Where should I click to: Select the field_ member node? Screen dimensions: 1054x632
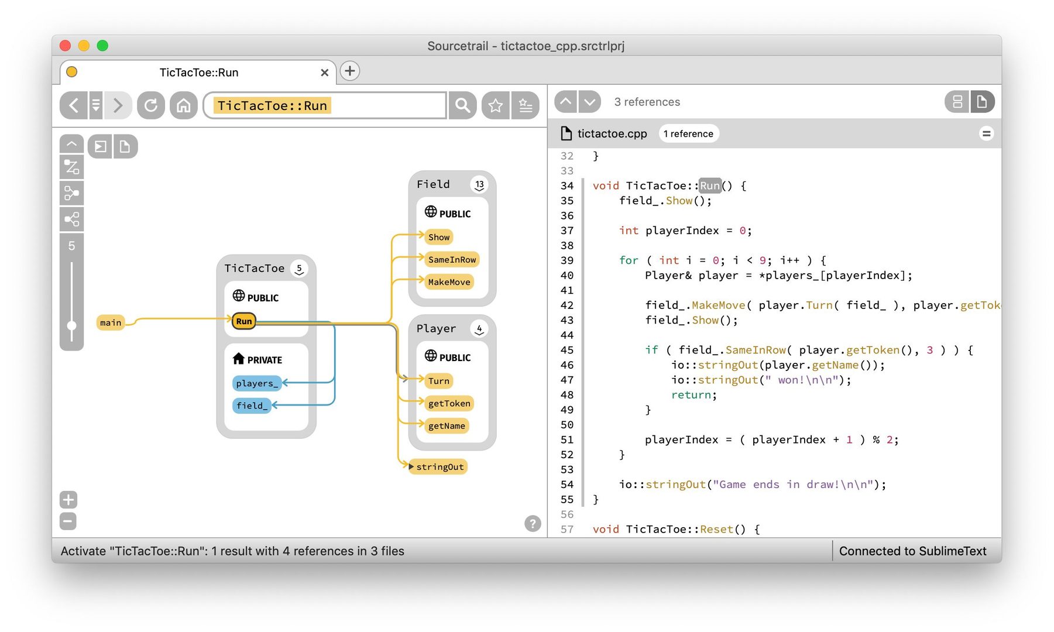pyautogui.click(x=252, y=406)
